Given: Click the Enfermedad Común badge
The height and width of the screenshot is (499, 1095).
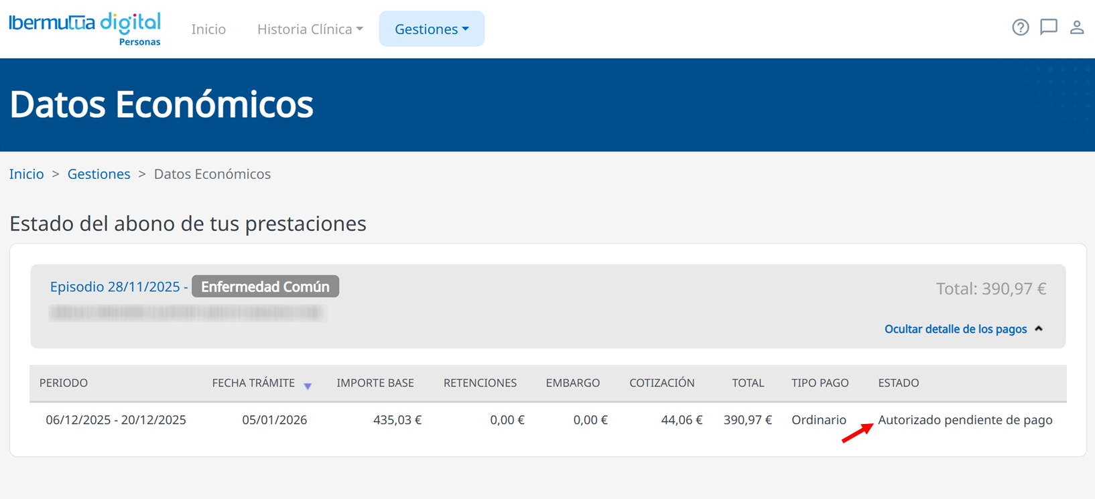Looking at the screenshot, I should pos(265,287).
